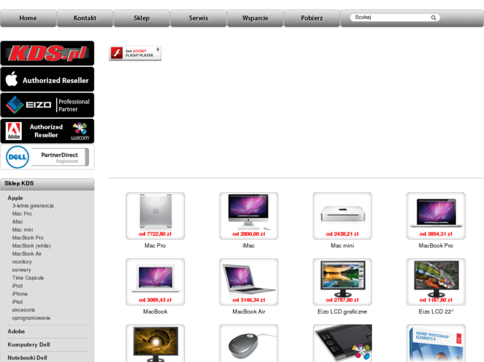Click the MacBook Pro product name link
Image resolution: width=484 pixels, height=362 pixels.
click(436, 246)
